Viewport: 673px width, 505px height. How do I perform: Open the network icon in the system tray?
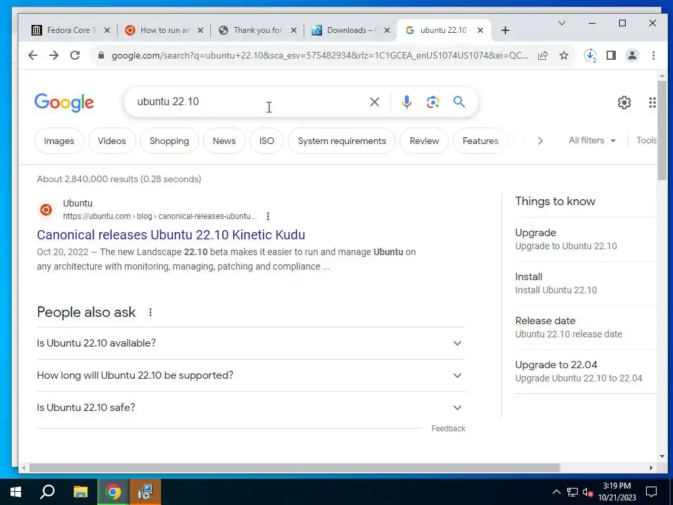(x=572, y=492)
